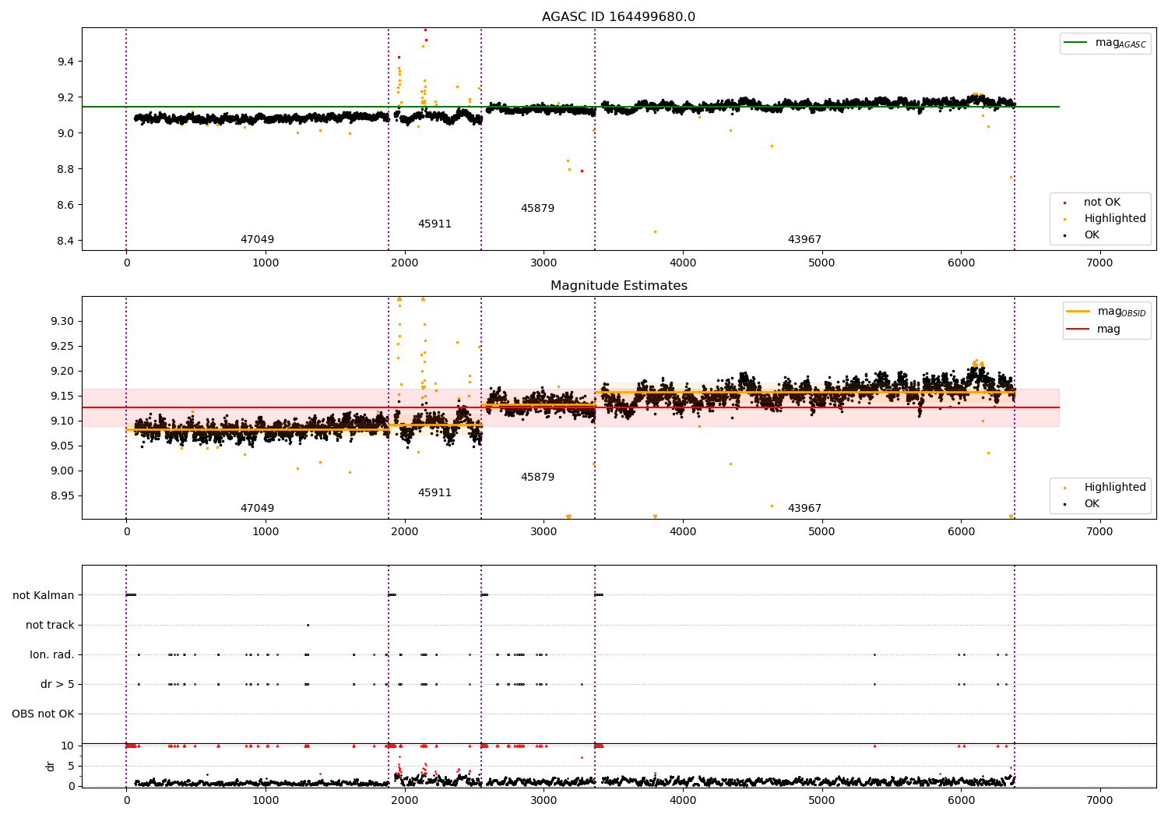Click the 'dr' y-axis label
Screen dimensions: 1168x818
51,766
